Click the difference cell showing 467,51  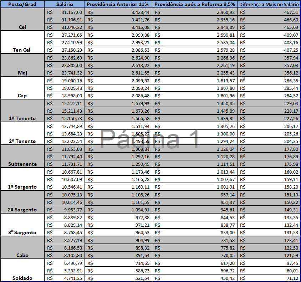coord(269,12)
